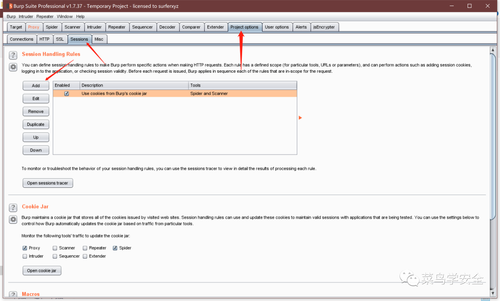Toggle enabled checkbox for cookie jar rule
500x301 pixels.
[x=67, y=94]
